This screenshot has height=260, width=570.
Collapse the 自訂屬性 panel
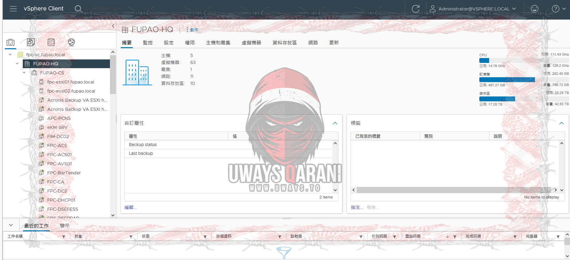click(335, 123)
